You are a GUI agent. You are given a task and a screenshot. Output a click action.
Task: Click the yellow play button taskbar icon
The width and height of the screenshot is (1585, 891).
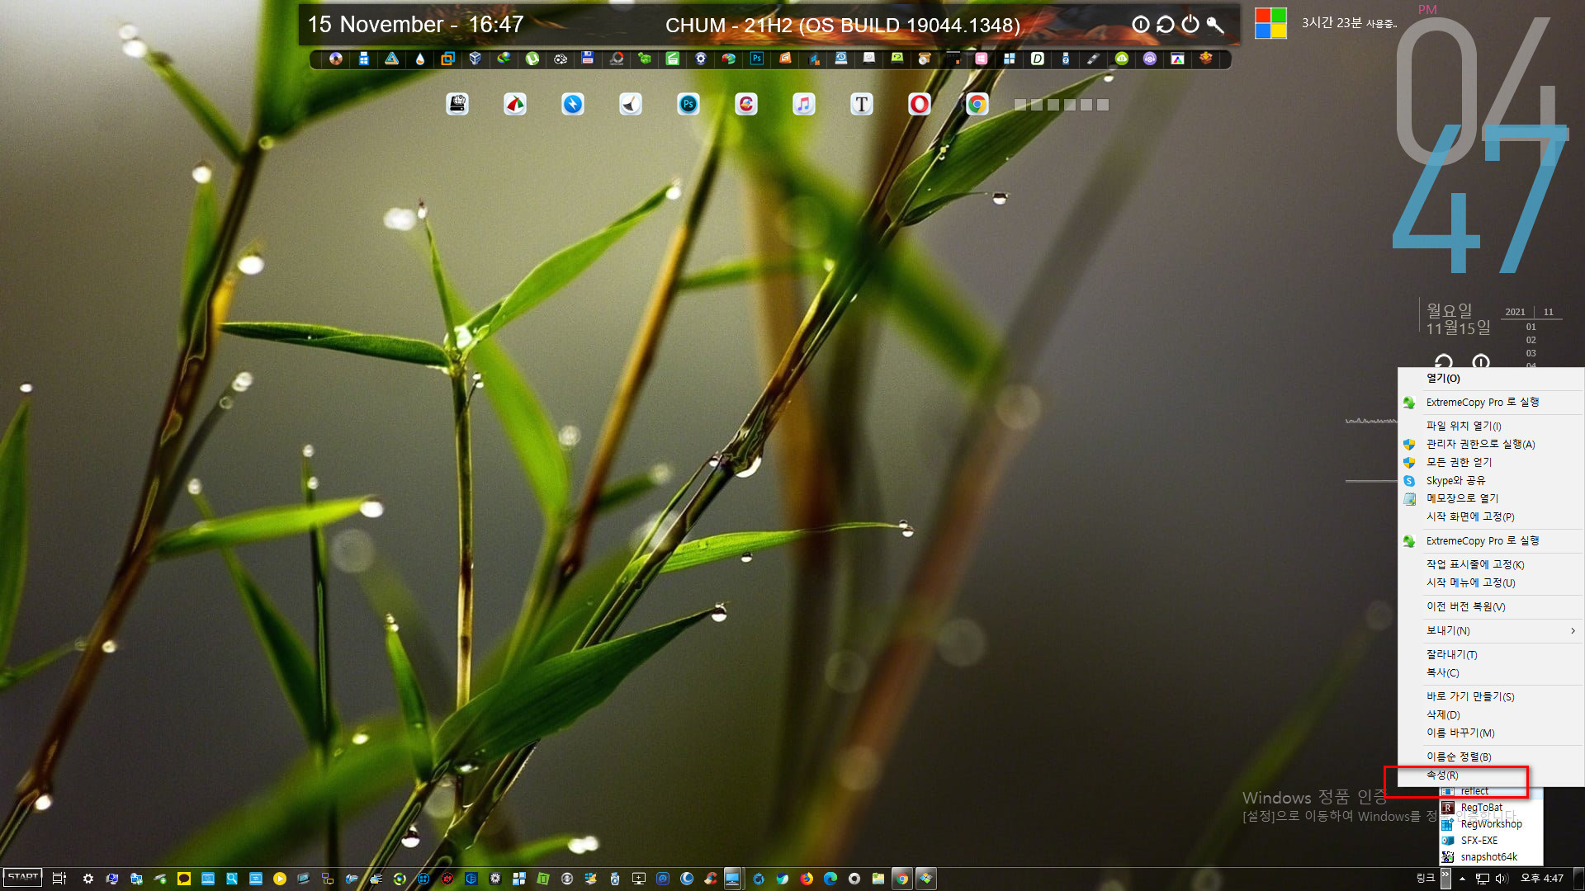280,879
